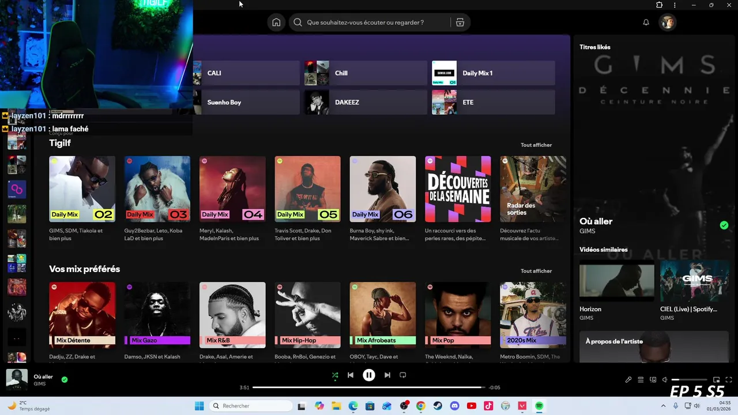Adjust the Spotify volume slider
The image size is (738, 415).
[x=690, y=380]
